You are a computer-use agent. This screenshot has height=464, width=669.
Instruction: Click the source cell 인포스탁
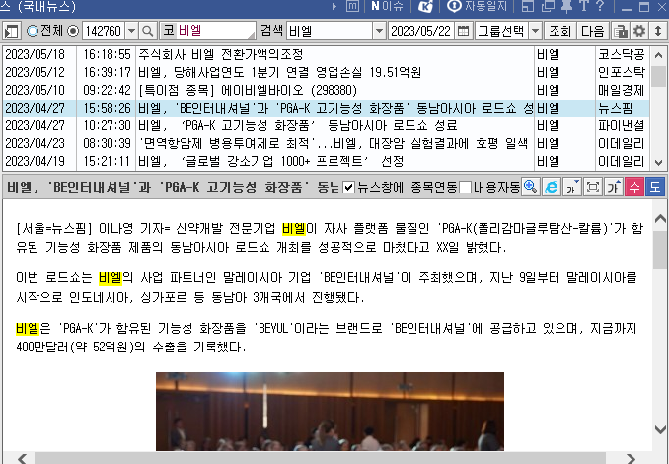coord(622,73)
